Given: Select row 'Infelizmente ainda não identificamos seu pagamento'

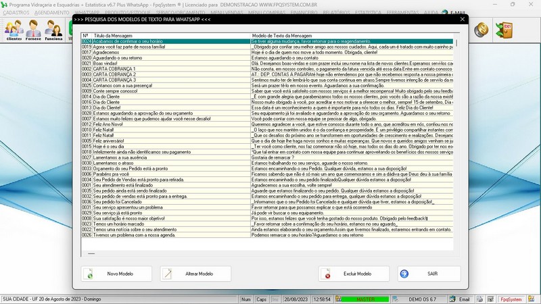Looking at the screenshot, I should tap(267, 152).
